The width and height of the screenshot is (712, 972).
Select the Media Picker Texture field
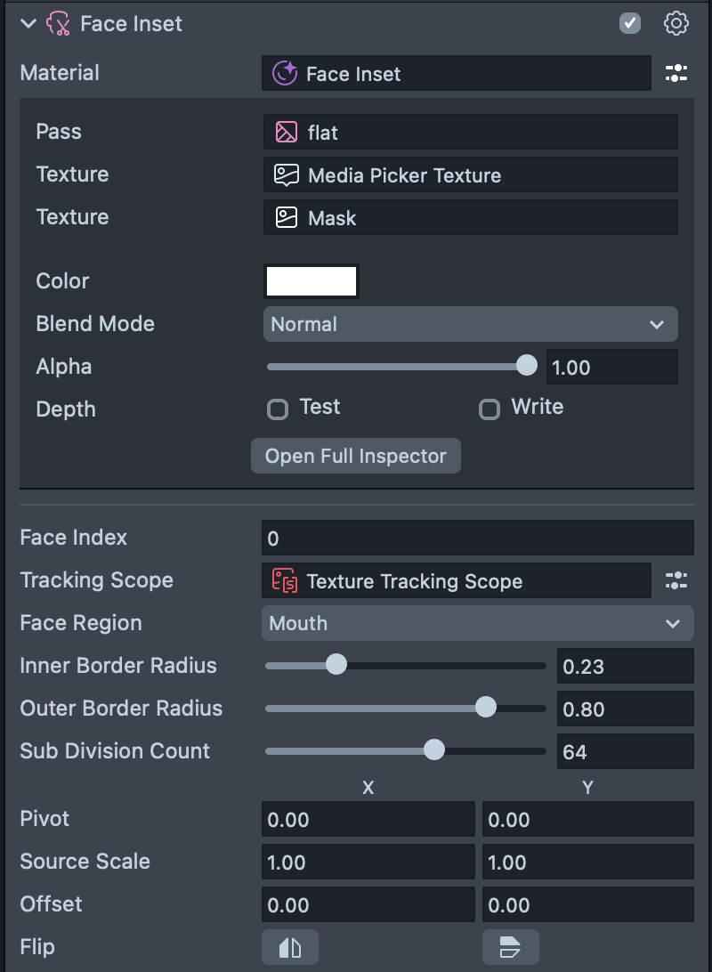(470, 175)
